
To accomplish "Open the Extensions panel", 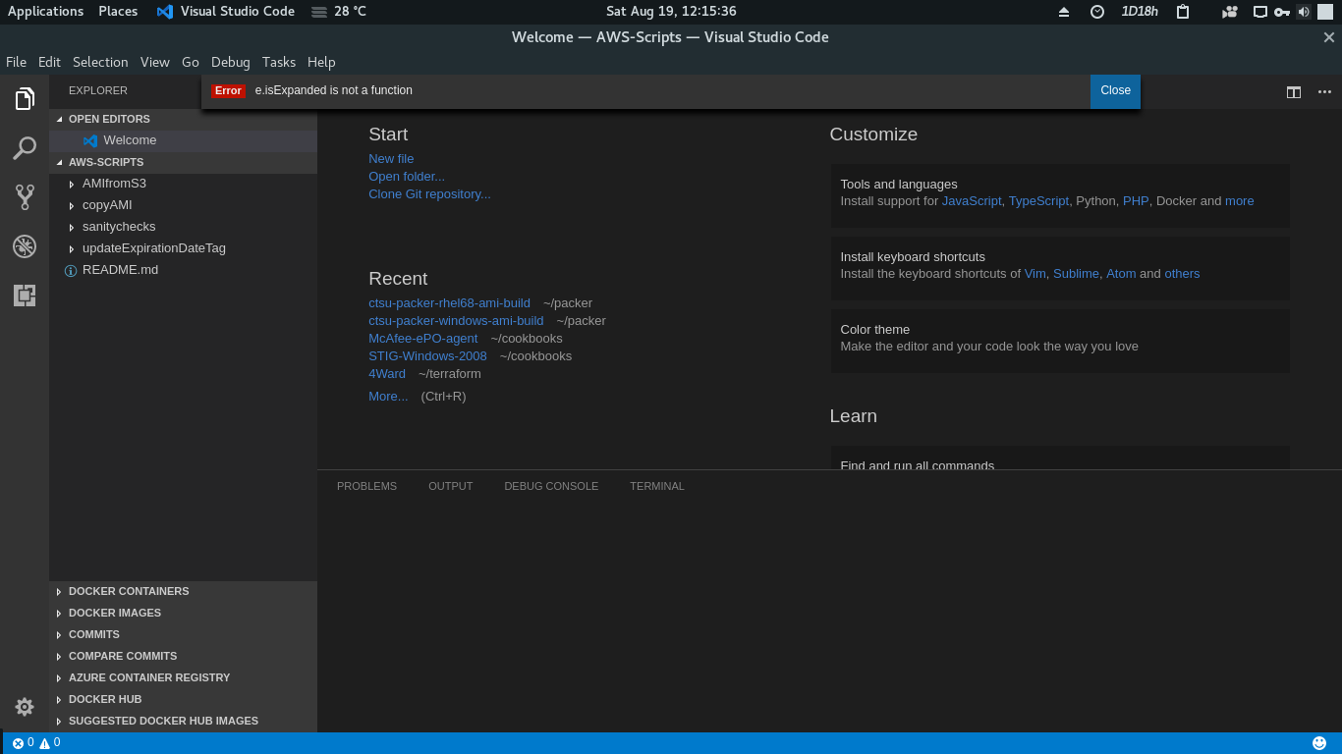I will (24, 296).
